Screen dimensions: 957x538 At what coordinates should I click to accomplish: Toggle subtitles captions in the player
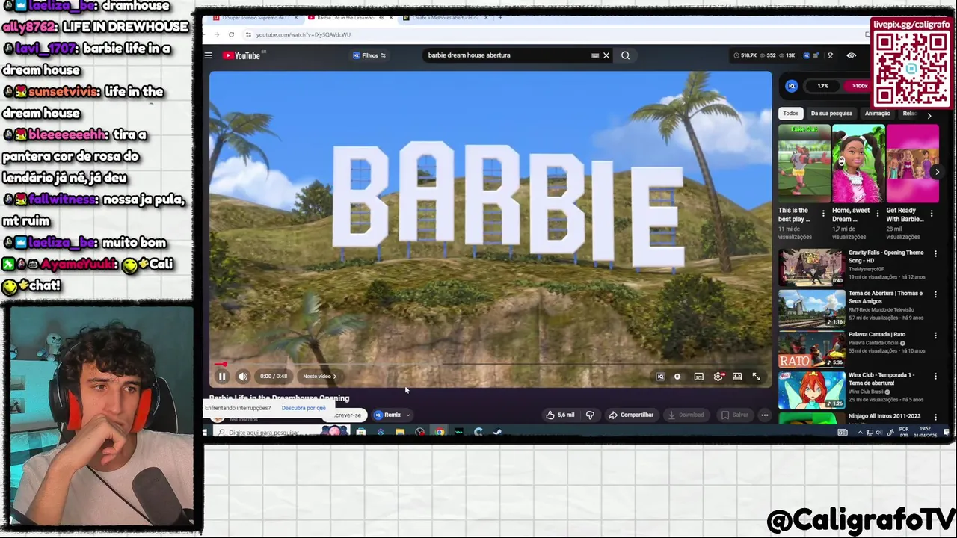(x=698, y=377)
